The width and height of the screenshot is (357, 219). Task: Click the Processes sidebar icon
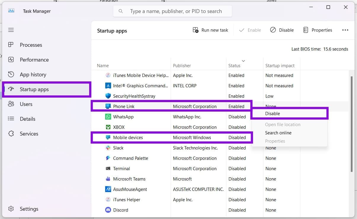coord(11,45)
